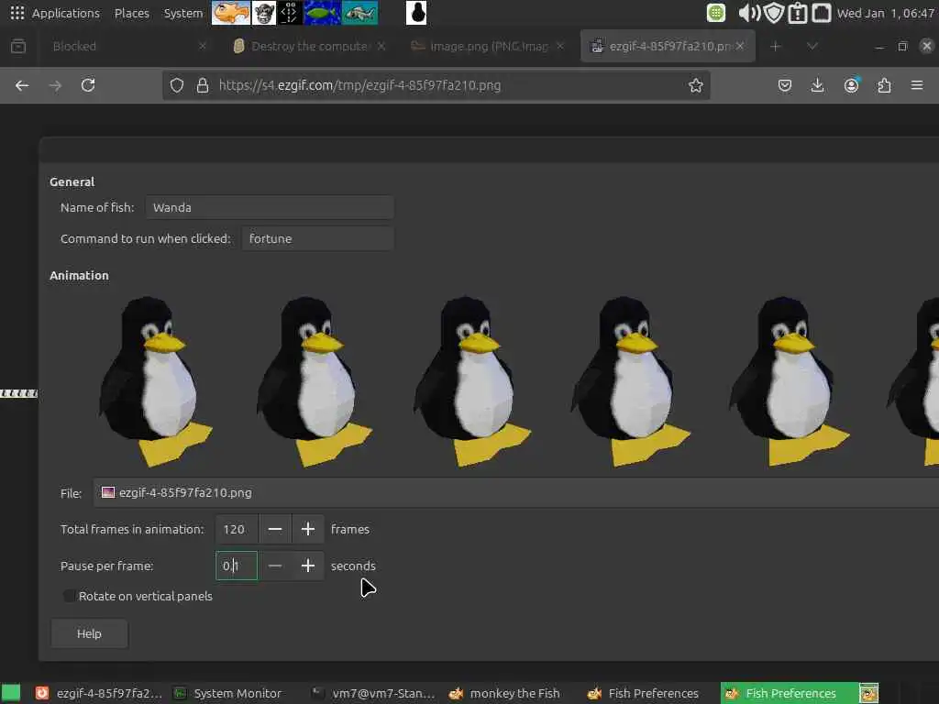Open the tracking protection shield in URL bar
939x704 pixels.
click(x=177, y=85)
